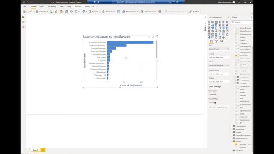Choose the clustered bar chart visual
This screenshot has height=154, width=274.
[216, 22]
